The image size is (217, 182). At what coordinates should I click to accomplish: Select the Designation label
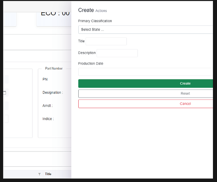[52, 92]
